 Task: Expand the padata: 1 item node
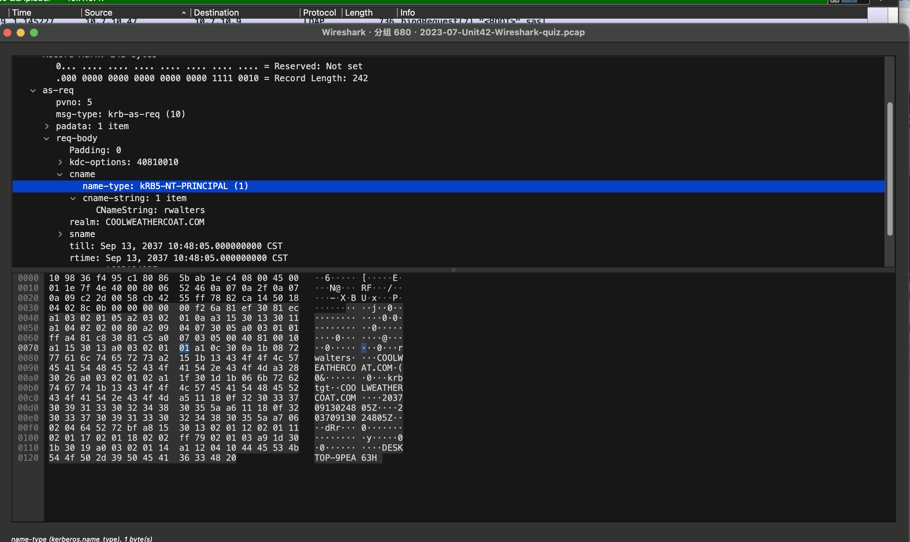pos(47,127)
